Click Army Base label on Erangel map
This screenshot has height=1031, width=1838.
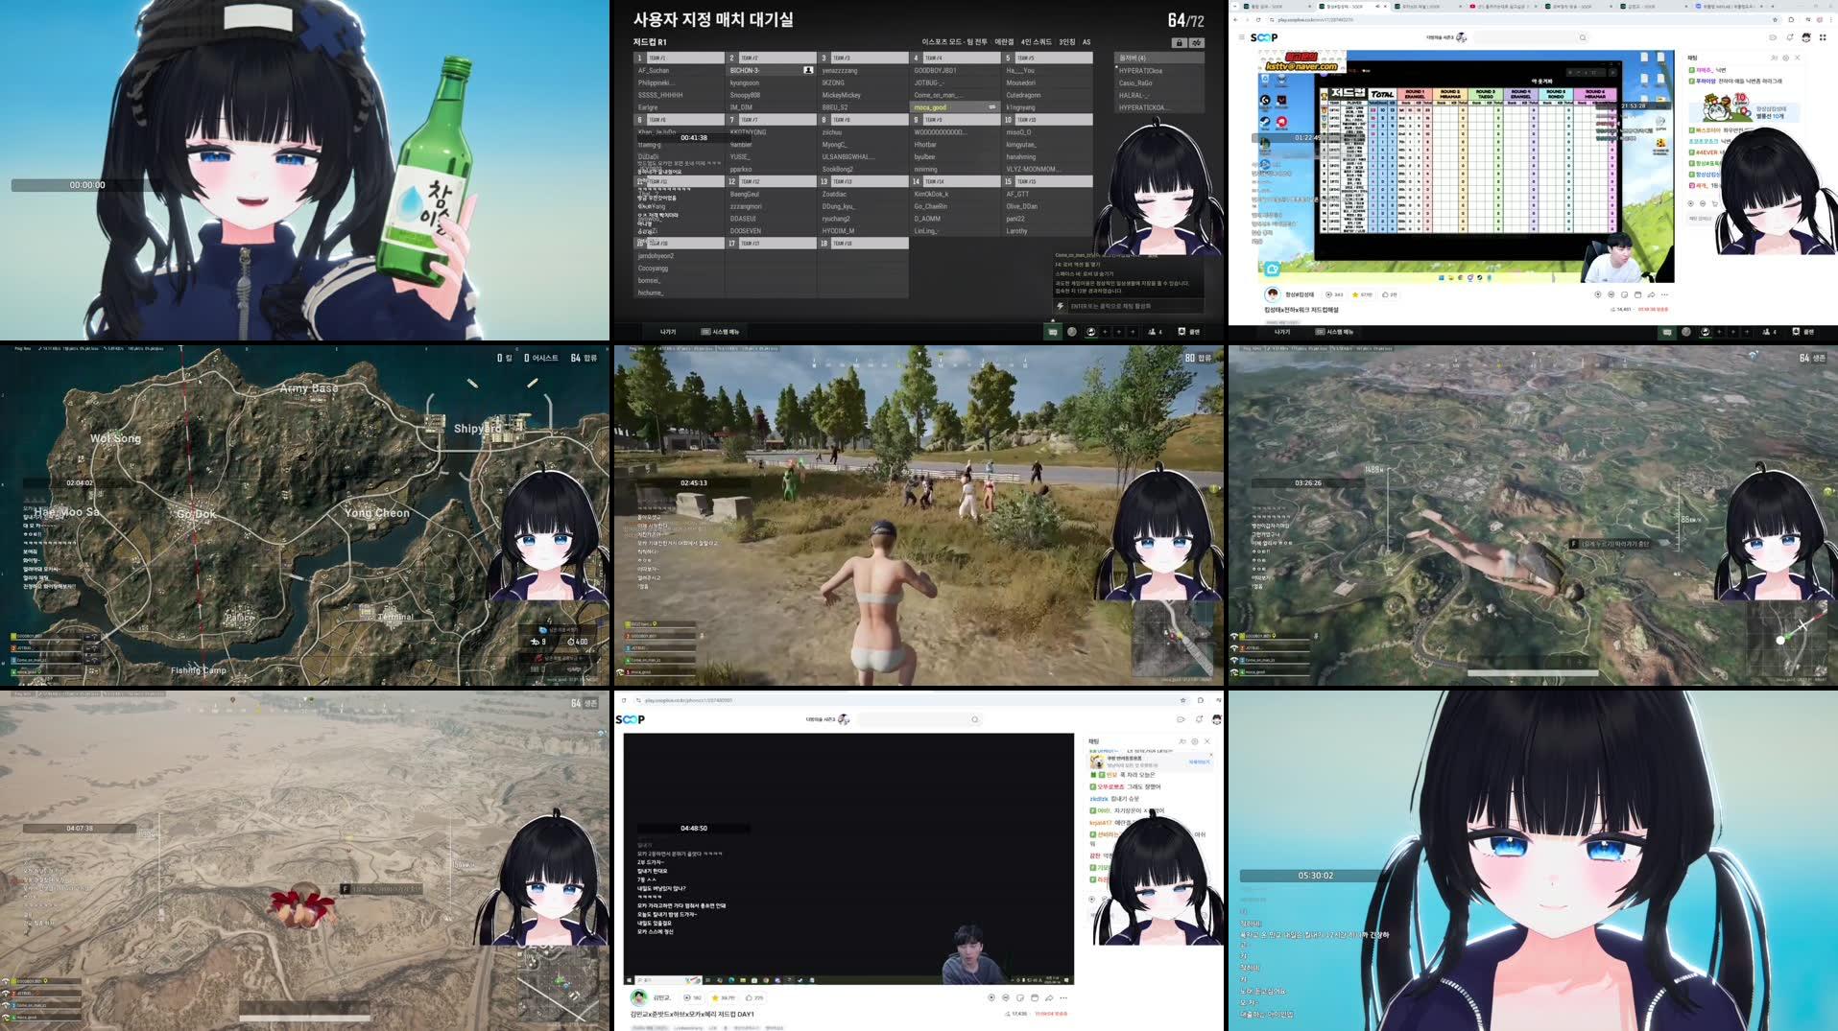pyautogui.click(x=309, y=388)
